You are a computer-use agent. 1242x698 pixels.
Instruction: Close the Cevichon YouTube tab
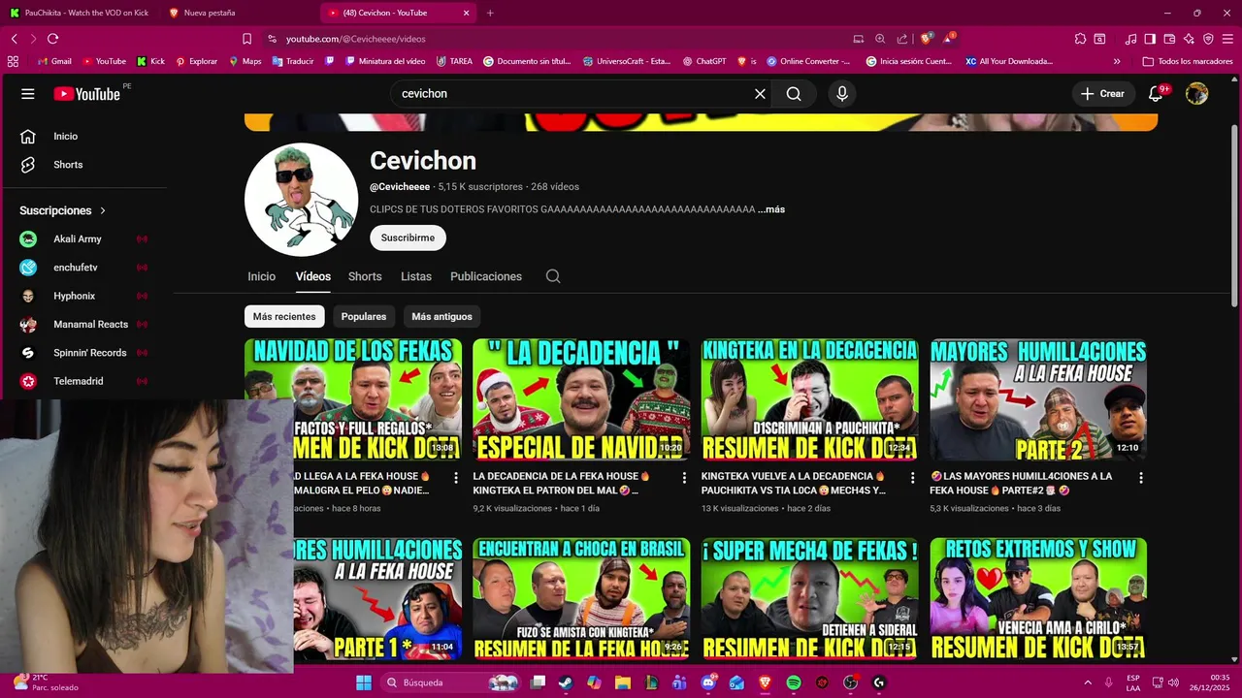click(x=467, y=13)
